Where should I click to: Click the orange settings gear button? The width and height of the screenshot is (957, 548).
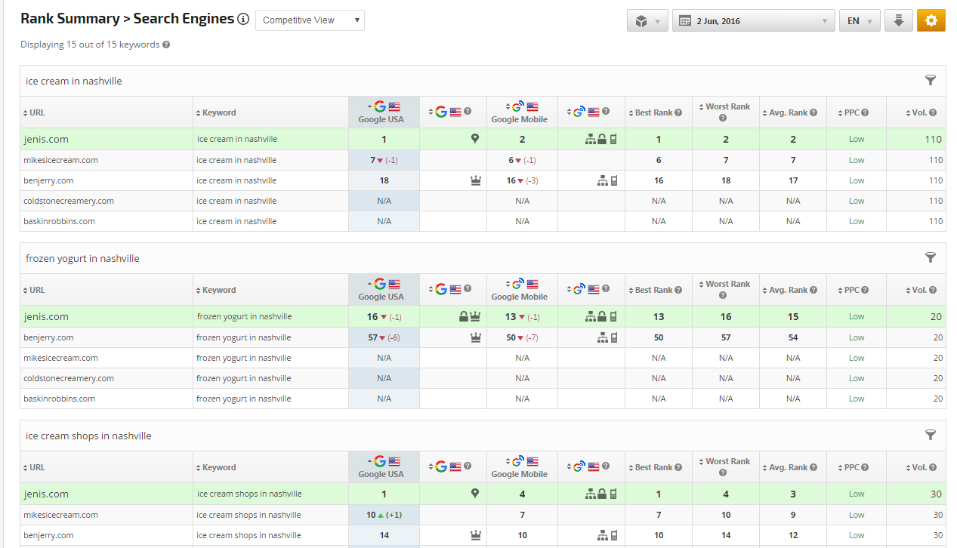[x=931, y=20]
